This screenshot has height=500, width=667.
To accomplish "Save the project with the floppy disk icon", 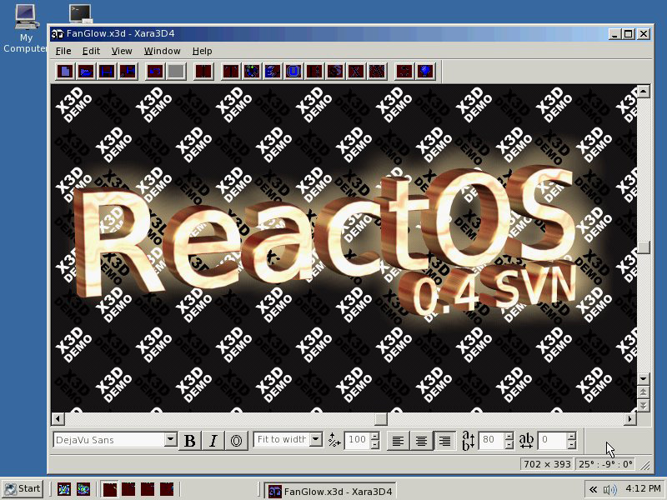I will [x=107, y=71].
